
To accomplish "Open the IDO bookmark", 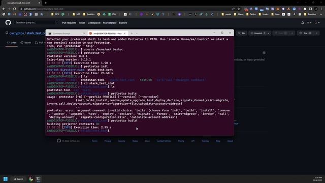I will click(112, 14).
